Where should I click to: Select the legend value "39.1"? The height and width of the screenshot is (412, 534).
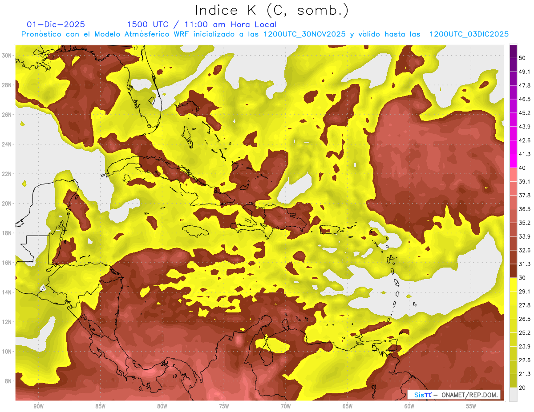coord(525,181)
